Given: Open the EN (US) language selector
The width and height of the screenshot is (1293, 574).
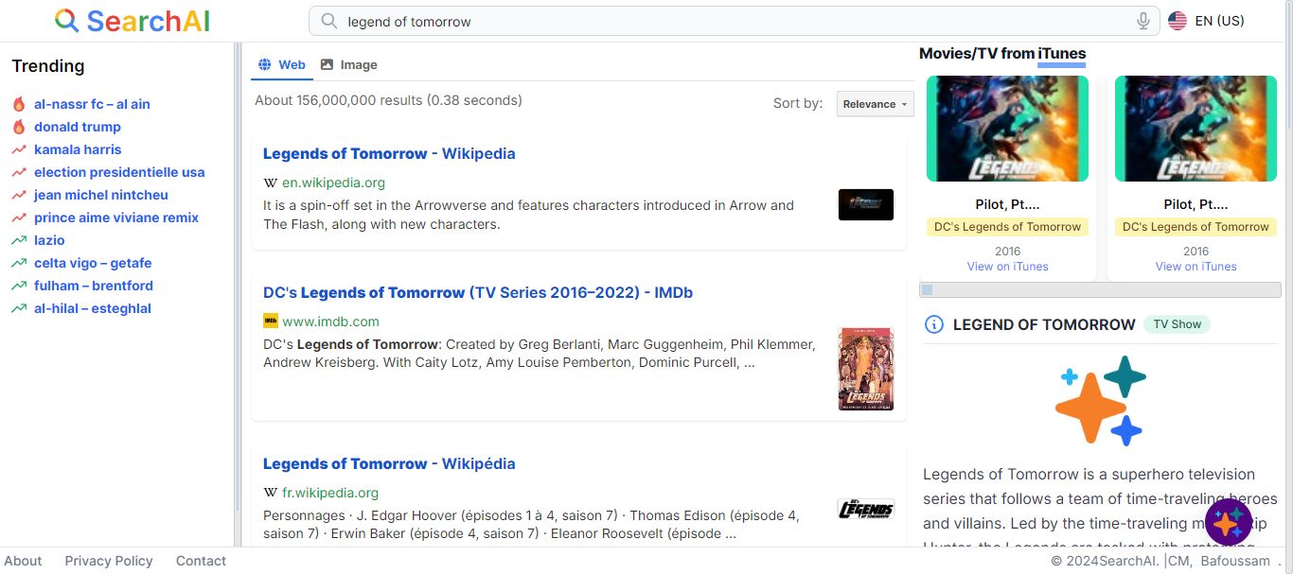Looking at the screenshot, I should click(1206, 21).
